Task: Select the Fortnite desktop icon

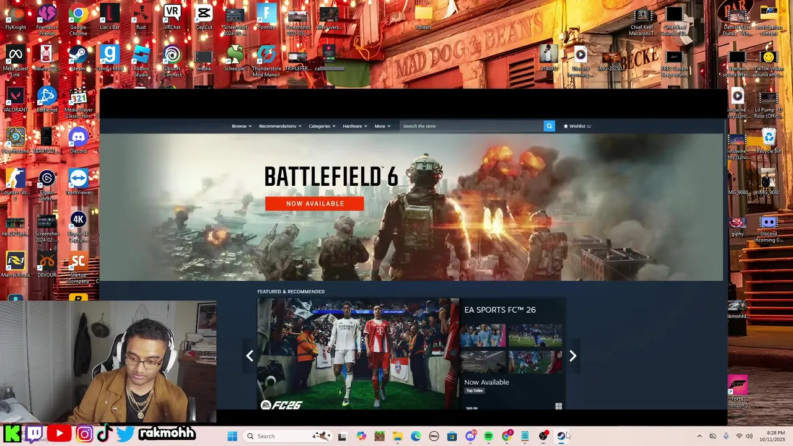Action: pos(266,17)
